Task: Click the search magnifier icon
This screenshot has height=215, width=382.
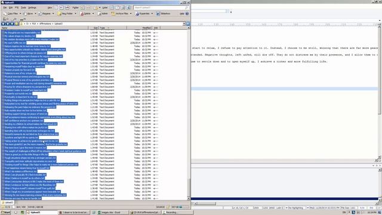Action: pyautogui.click(x=187, y=8)
